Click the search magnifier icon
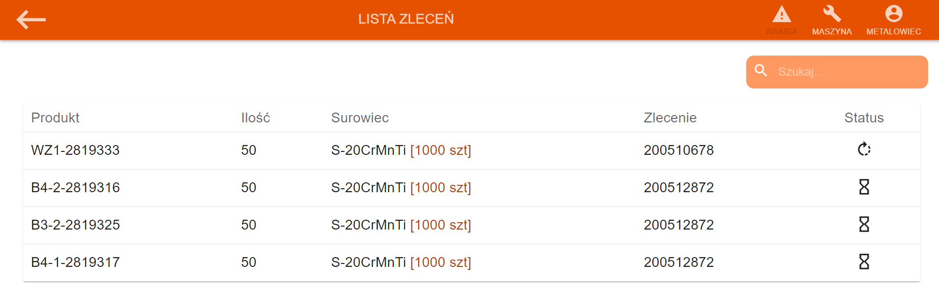 (761, 71)
